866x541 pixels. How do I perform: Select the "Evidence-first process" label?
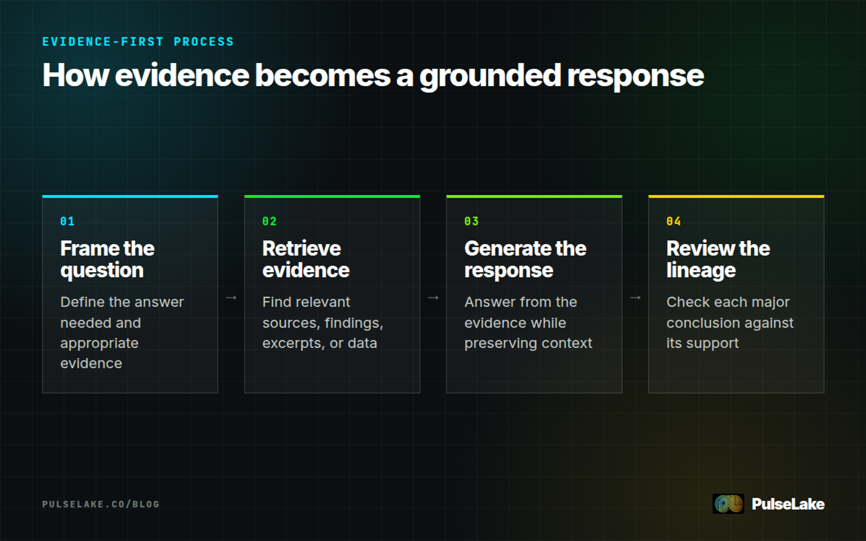pyautogui.click(x=138, y=42)
